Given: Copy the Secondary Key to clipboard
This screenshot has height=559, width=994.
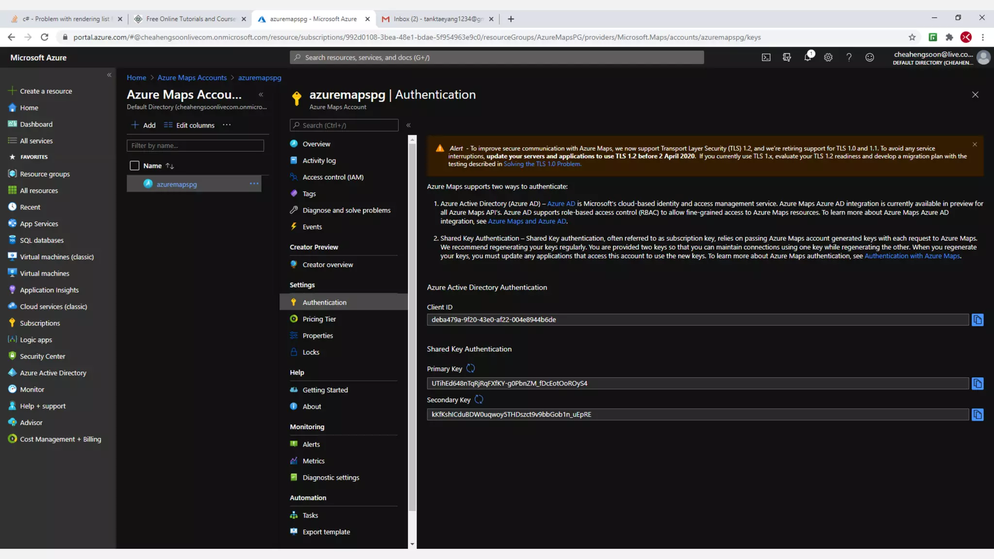Looking at the screenshot, I should point(977,414).
